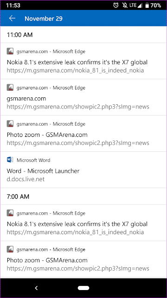167x298 pixels.
Task: Tap the battery icon in status bar
Action: (x=147, y=5)
